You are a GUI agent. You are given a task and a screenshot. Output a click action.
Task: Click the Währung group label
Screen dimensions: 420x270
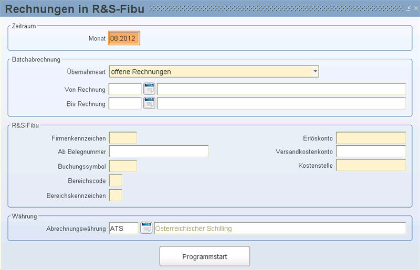pyautogui.click(x=24, y=216)
